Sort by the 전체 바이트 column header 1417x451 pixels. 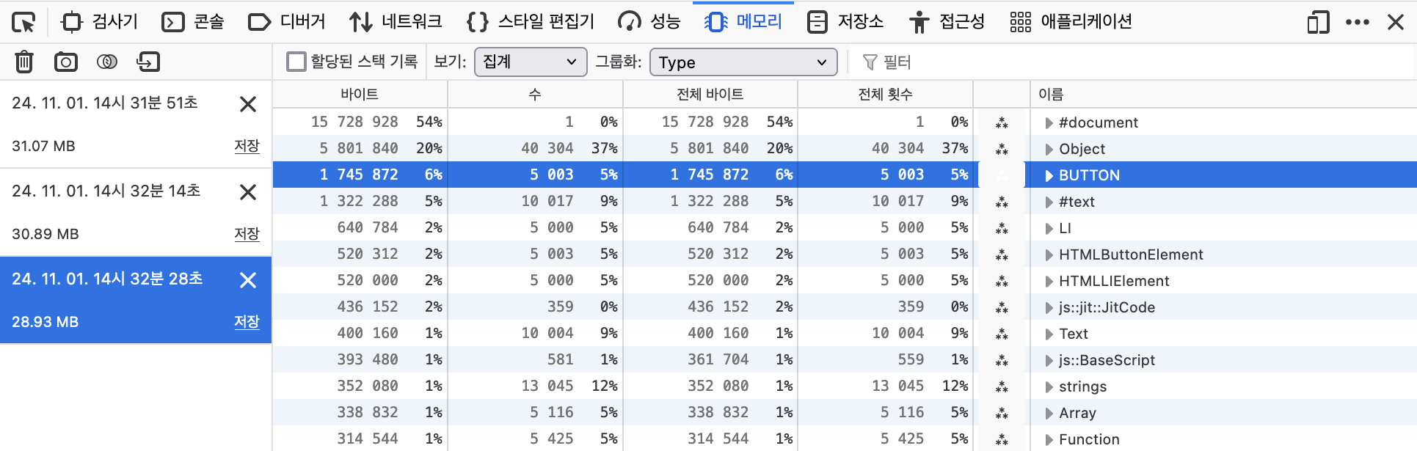[x=710, y=94]
